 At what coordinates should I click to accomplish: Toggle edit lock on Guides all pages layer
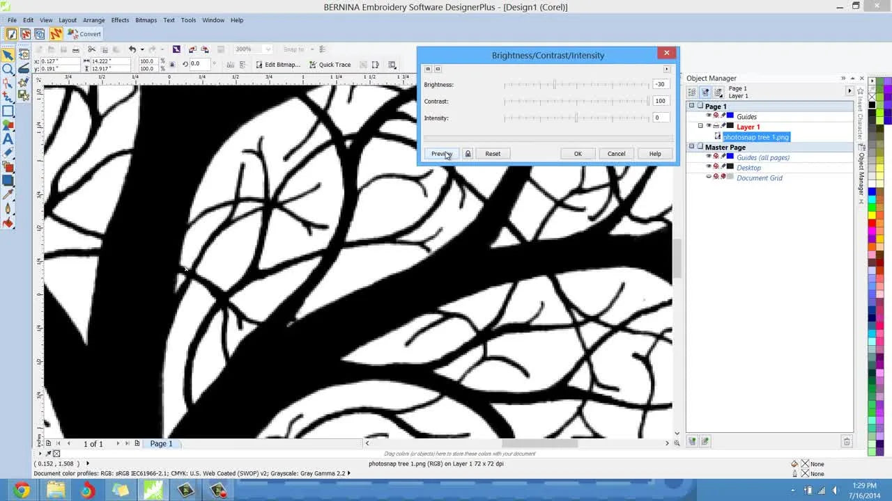[723, 156]
